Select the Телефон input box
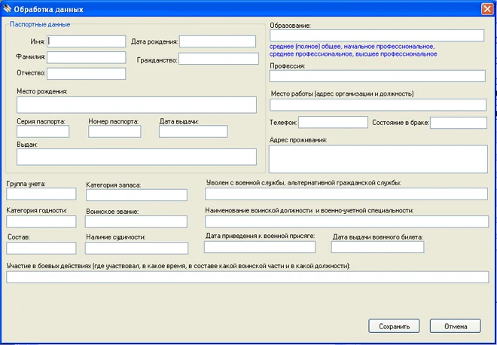 pos(333,122)
